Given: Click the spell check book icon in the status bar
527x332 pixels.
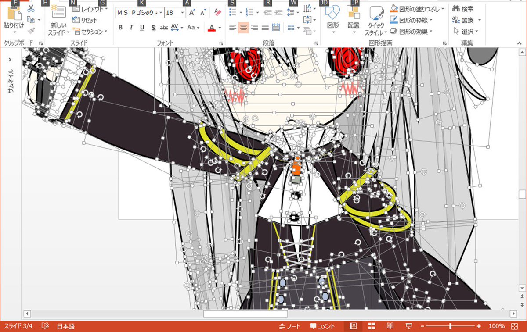Looking at the screenshot, I should (45, 326).
